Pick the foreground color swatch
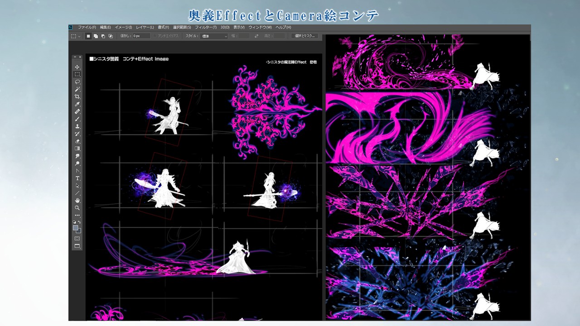Viewport: 580px width, 326px height. coord(76,228)
